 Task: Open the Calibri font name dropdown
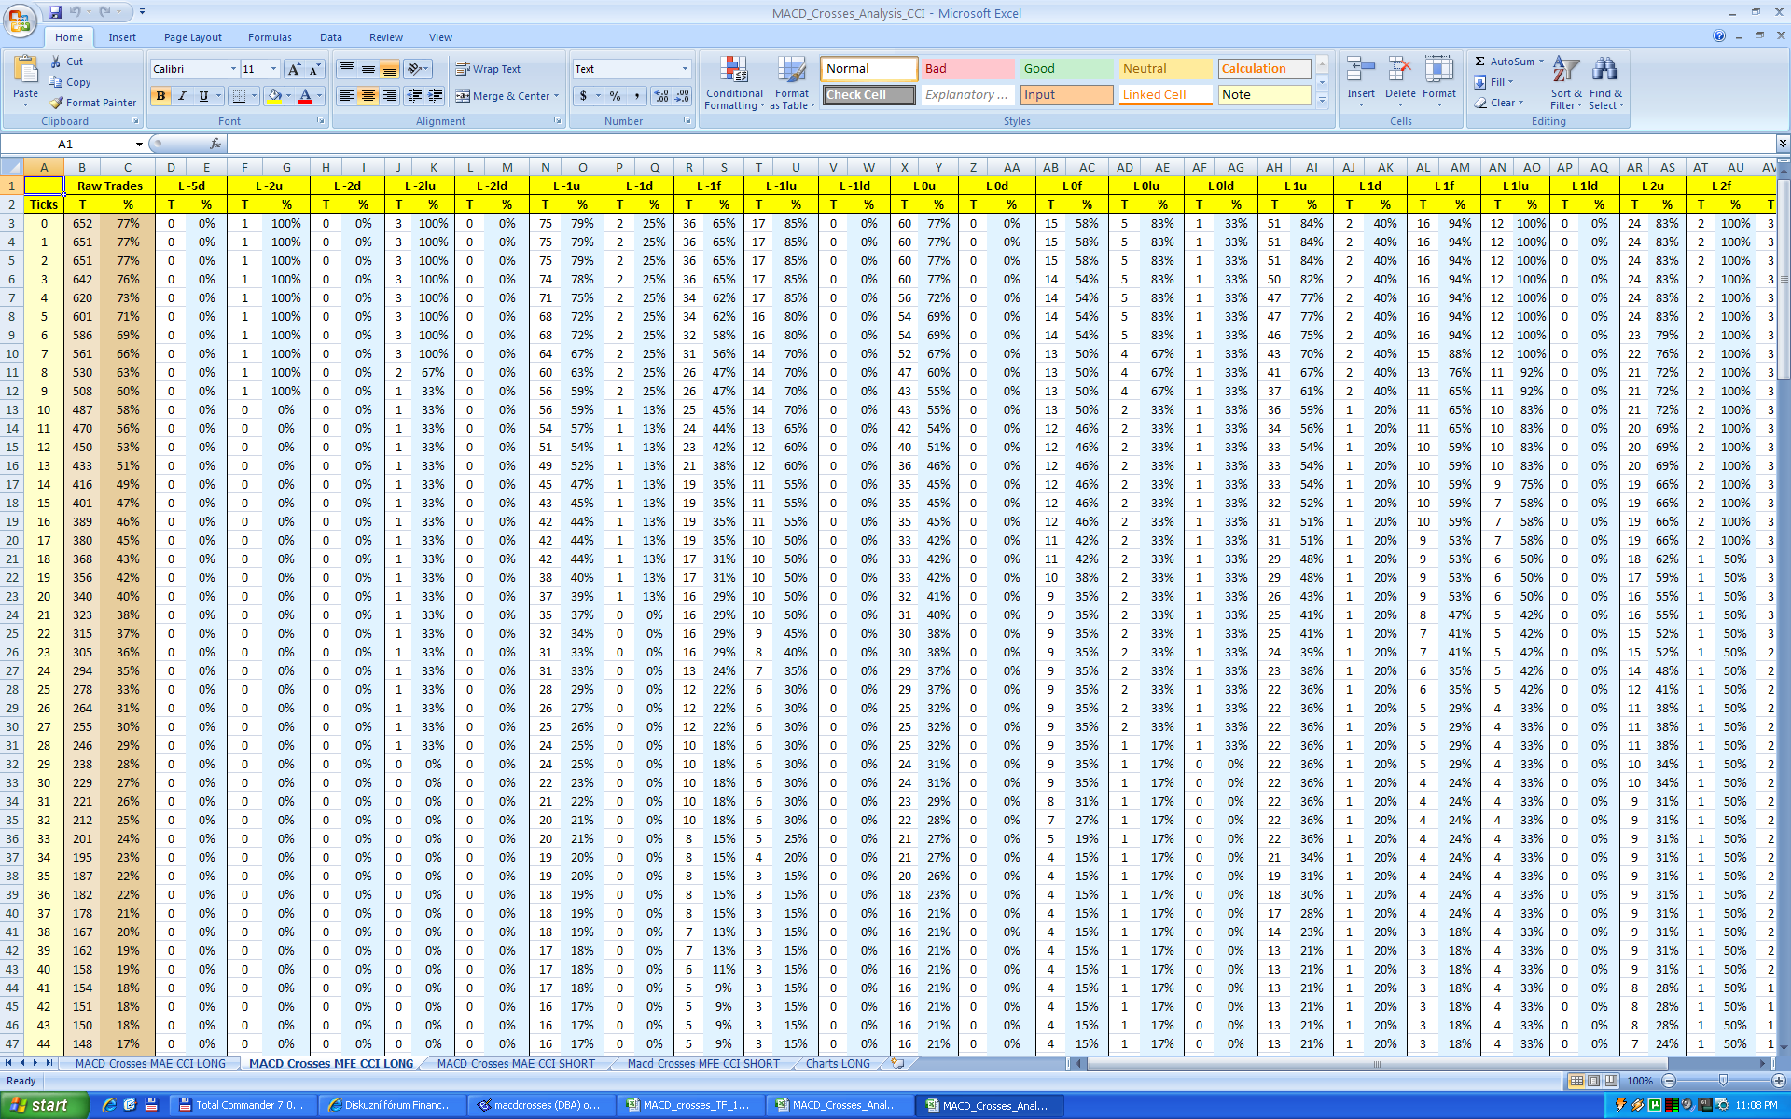pyautogui.click(x=233, y=69)
